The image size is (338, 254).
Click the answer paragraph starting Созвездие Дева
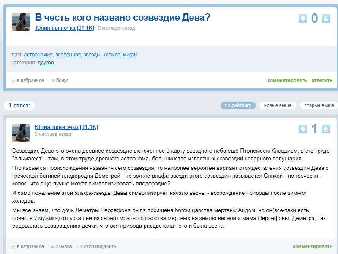click(x=171, y=155)
